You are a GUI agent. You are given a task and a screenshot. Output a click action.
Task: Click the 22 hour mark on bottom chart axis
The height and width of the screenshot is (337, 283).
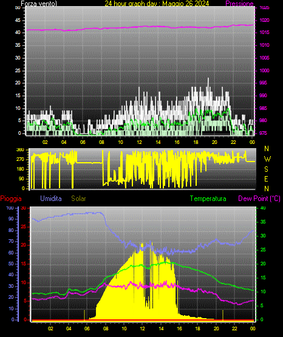click(234, 328)
